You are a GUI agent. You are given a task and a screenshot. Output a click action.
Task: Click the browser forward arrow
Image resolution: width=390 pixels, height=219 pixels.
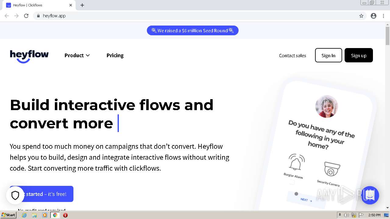tap(16, 16)
